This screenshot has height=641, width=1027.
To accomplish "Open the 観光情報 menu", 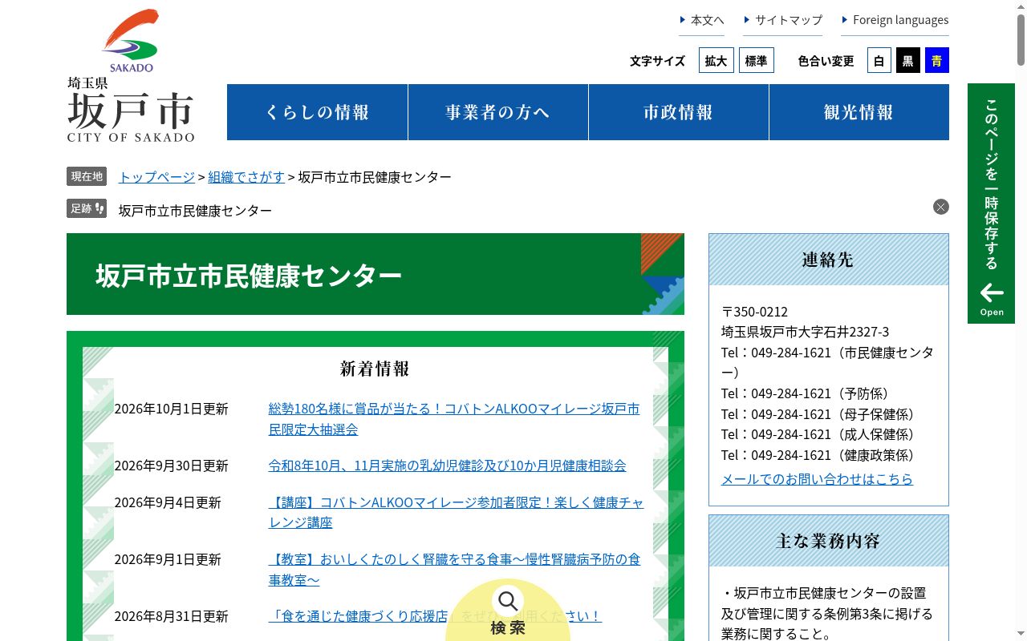I will pyautogui.click(x=859, y=112).
